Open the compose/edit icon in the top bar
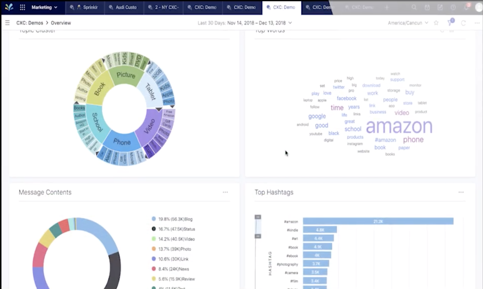This screenshot has height=289, width=483. click(440, 7)
